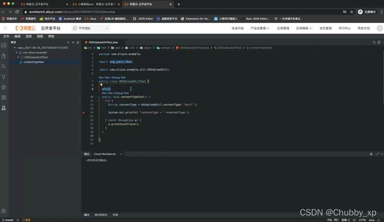
Task: Toggle the breakpoint on line 14
Action: click(x=84, y=113)
